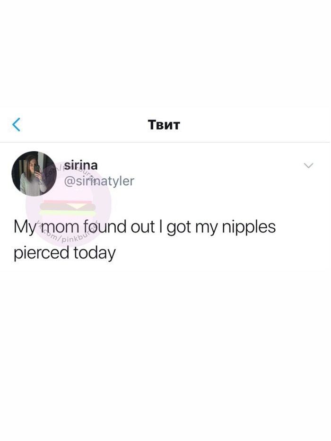Tap the word "today" in tweet
The image size is (331, 441).
[95, 252]
